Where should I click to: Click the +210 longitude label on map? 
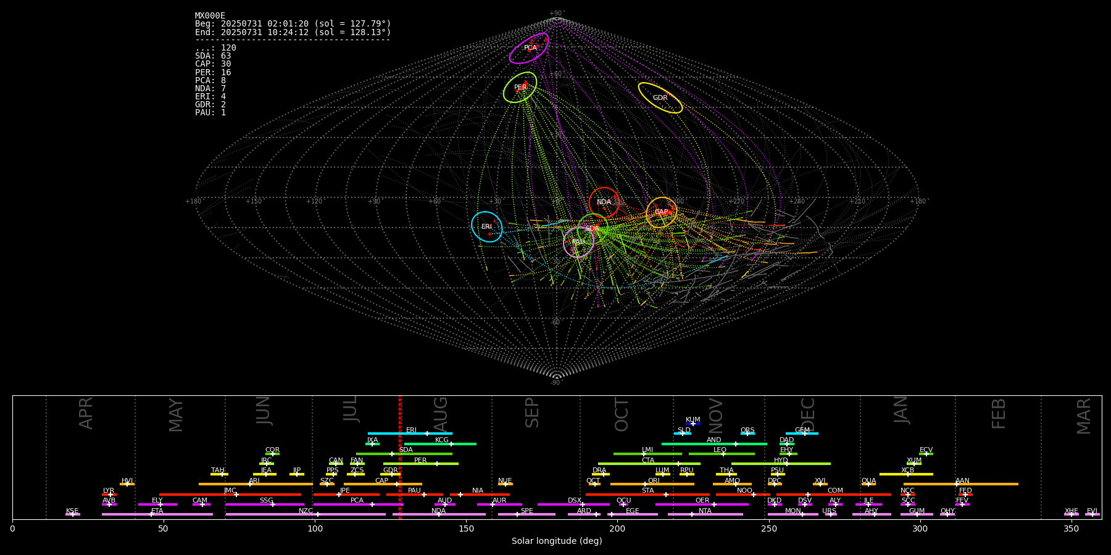tap(857, 201)
